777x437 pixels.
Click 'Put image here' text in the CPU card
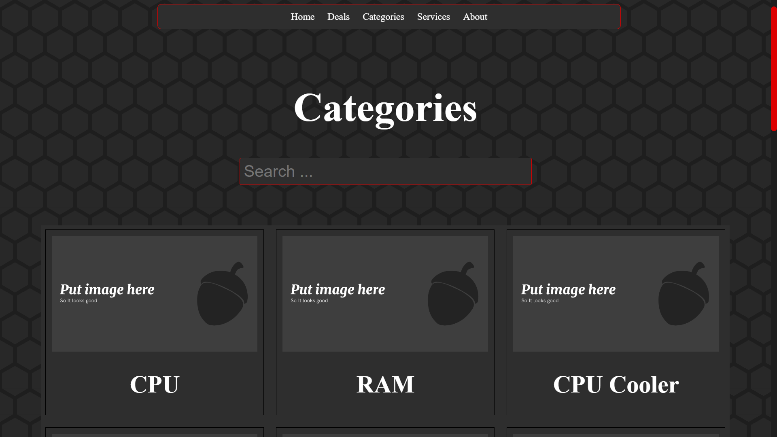click(107, 289)
